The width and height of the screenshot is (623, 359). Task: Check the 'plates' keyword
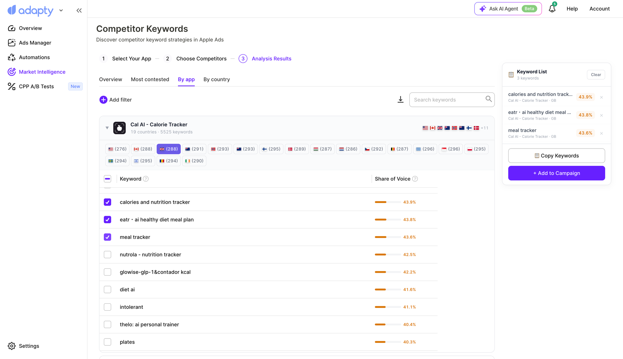pos(108,342)
